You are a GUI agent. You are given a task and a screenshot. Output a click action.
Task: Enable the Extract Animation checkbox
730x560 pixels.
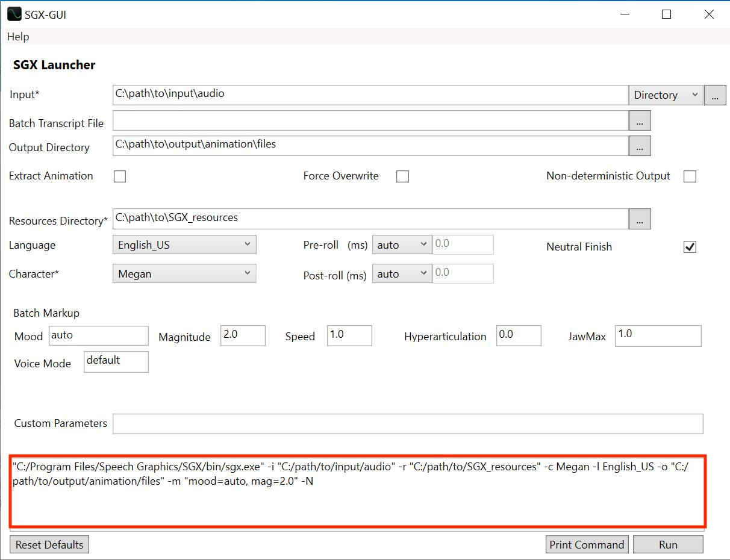pos(120,176)
